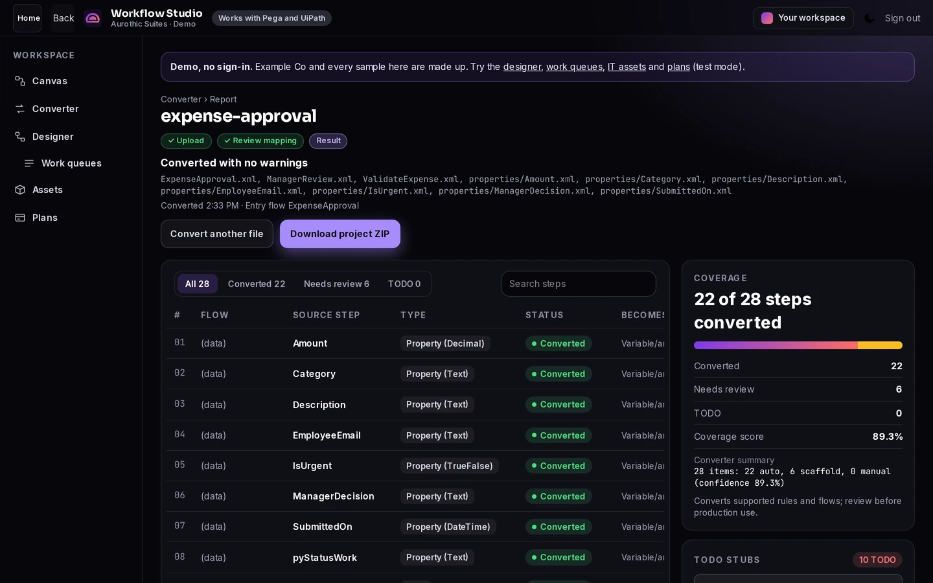This screenshot has width=933, height=583.
Task: Filter by TODO 0 tab
Action: [404, 284]
